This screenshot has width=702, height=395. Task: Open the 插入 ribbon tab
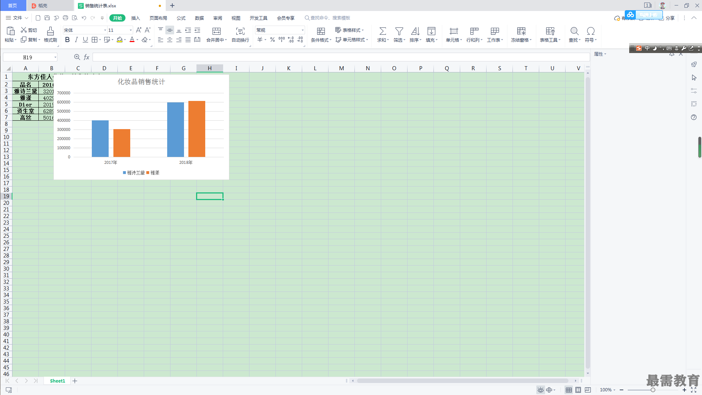click(135, 18)
